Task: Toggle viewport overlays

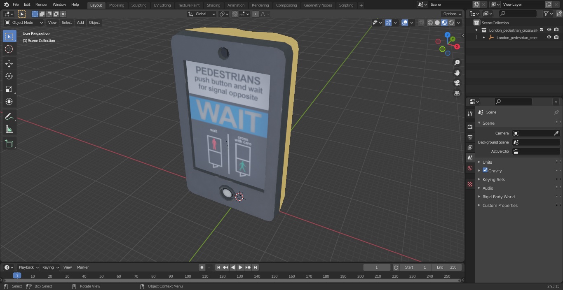Action: [x=405, y=23]
